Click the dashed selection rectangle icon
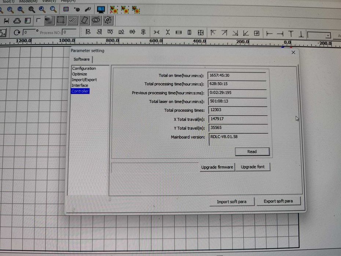 [60, 20]
